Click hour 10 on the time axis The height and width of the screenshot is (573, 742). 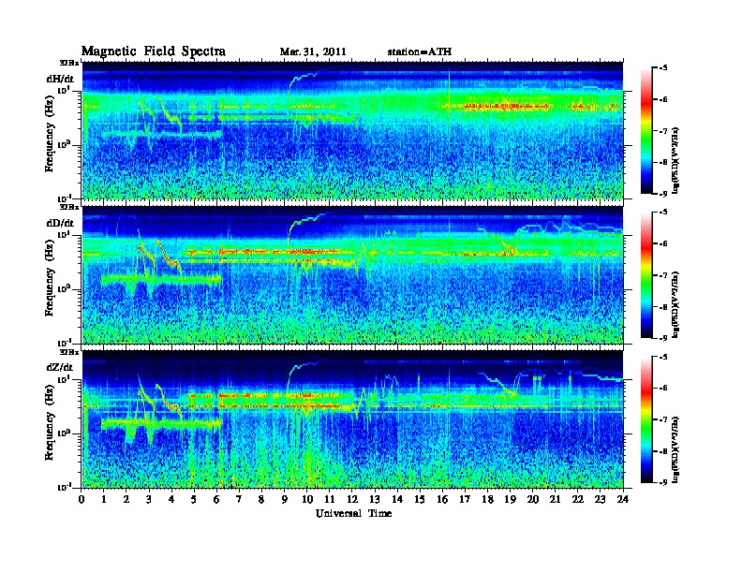pos(307,499)
